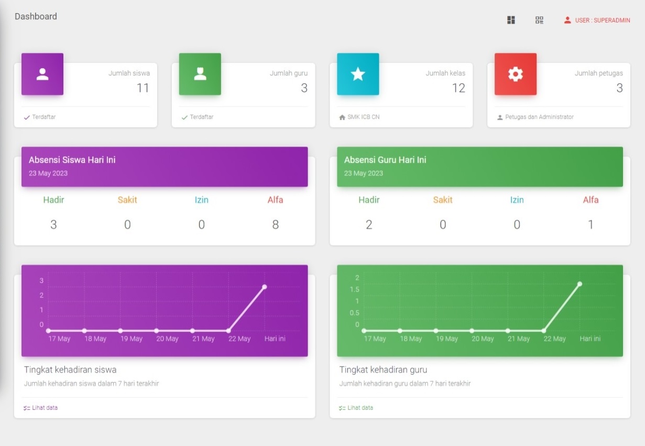Click the purple student icon tile
This screenshot has width=645, height=446.
(x=42, y=74)
